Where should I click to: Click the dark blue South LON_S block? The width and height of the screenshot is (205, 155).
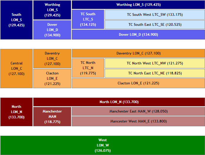[16, 20]
